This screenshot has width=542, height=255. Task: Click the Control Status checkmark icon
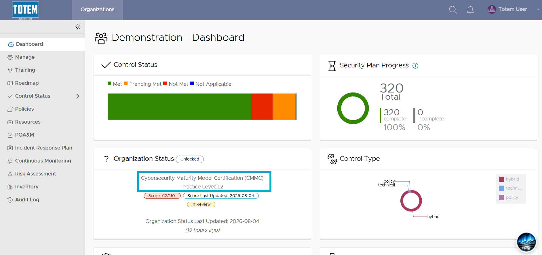point(106,65)
